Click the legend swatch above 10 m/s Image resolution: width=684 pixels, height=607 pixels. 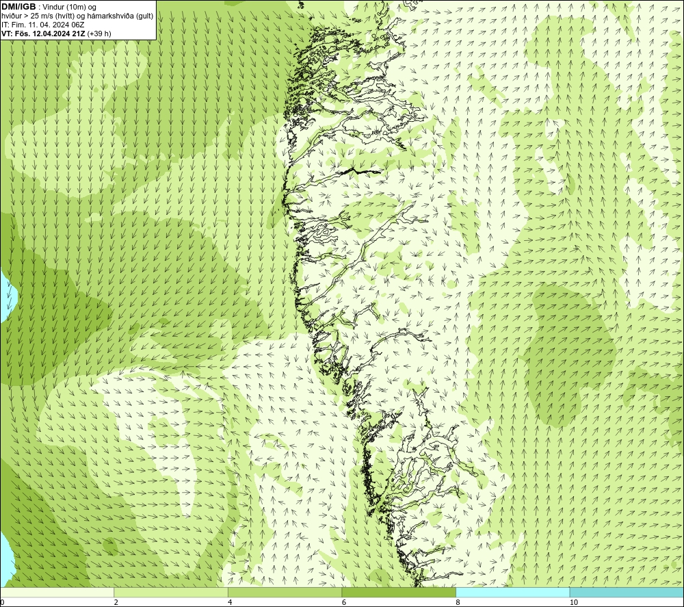coord(627,593)
